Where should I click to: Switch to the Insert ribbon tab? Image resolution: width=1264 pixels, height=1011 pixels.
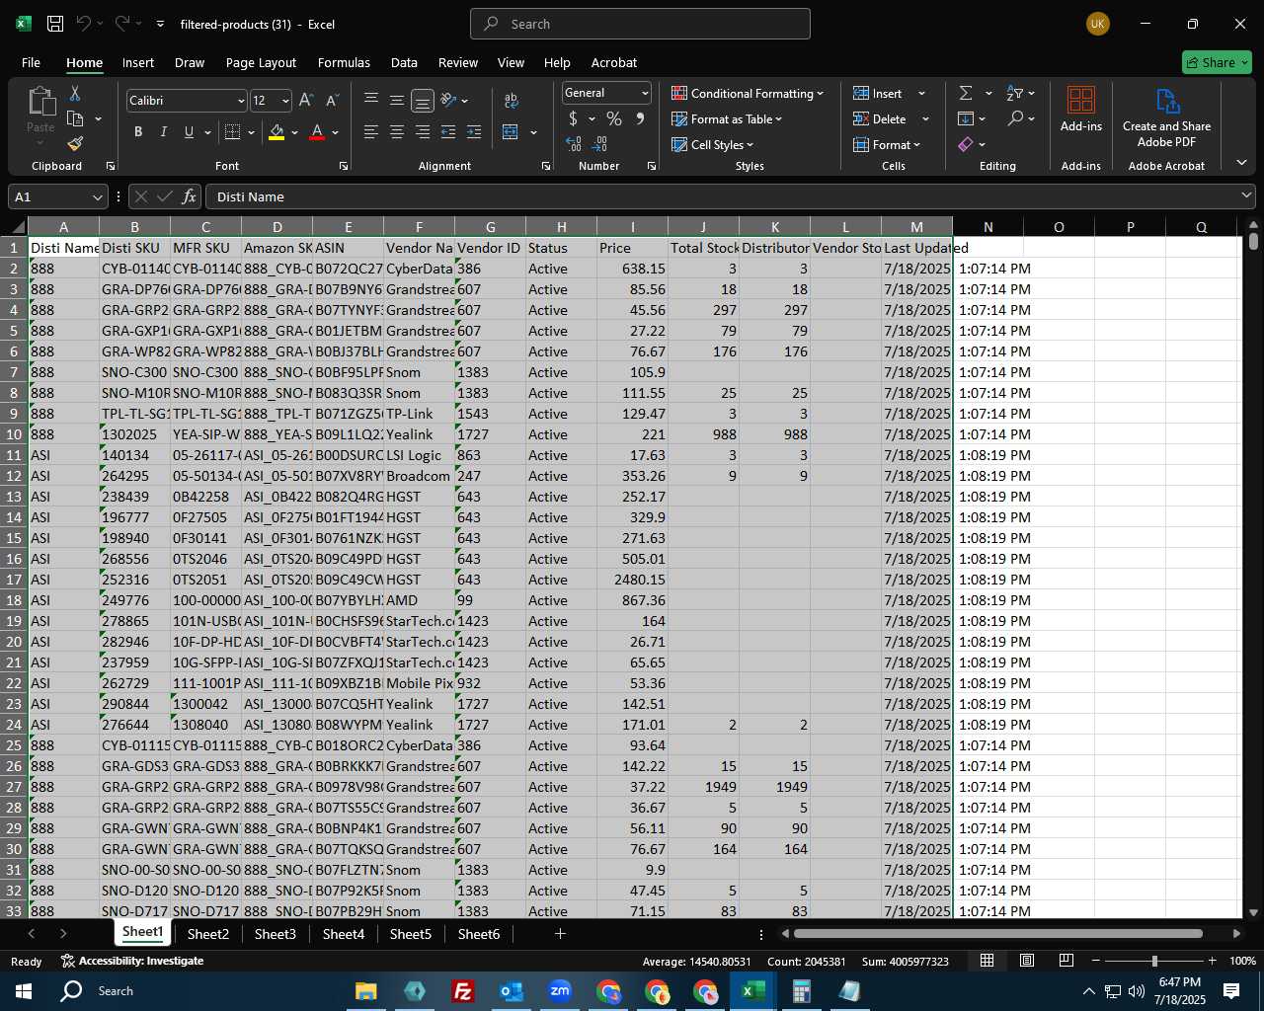click(x=138, y=62)
